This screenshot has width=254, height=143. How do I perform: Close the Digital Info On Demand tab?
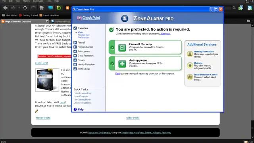tap(47, 21)
